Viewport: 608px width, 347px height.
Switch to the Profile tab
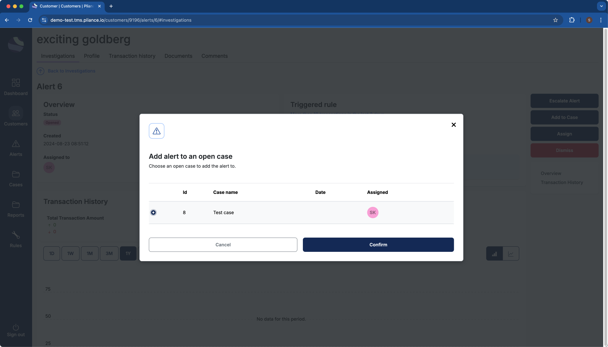[x=92, y=56]
